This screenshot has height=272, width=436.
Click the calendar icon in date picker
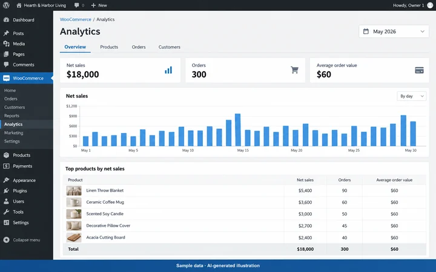[x=366, y=31]
